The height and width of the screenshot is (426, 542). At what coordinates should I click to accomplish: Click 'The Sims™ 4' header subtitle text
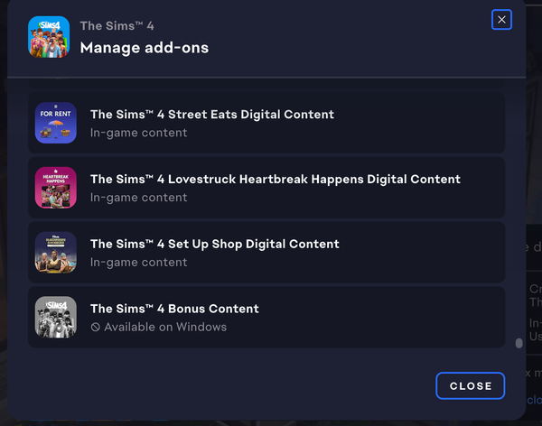coord(115,25)
